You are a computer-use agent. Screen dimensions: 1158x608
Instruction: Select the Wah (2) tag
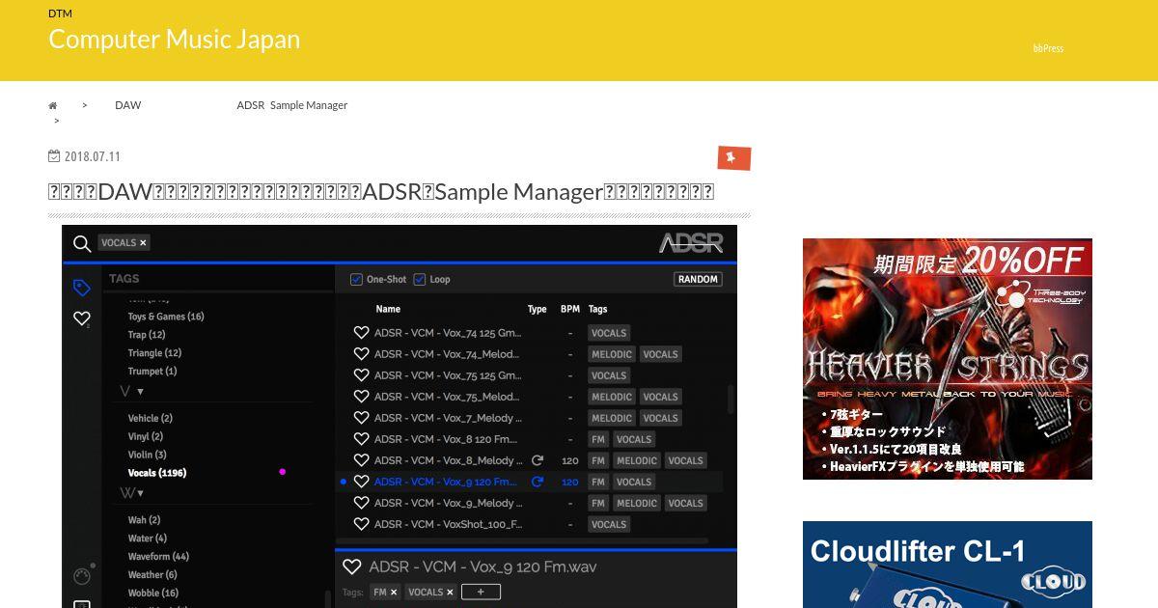click(144, 520)
